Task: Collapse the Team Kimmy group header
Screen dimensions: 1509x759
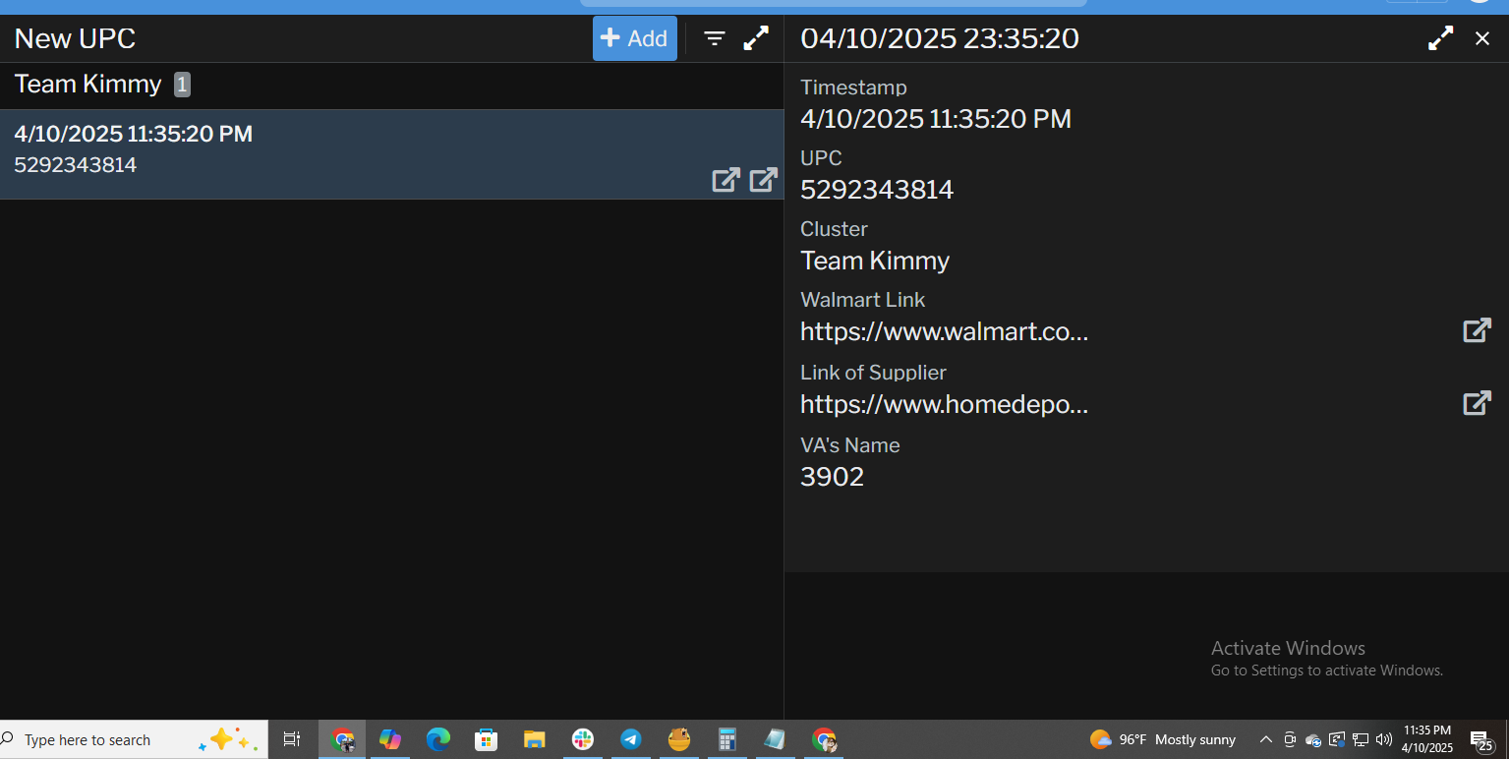Action: (x=88, y=85)
